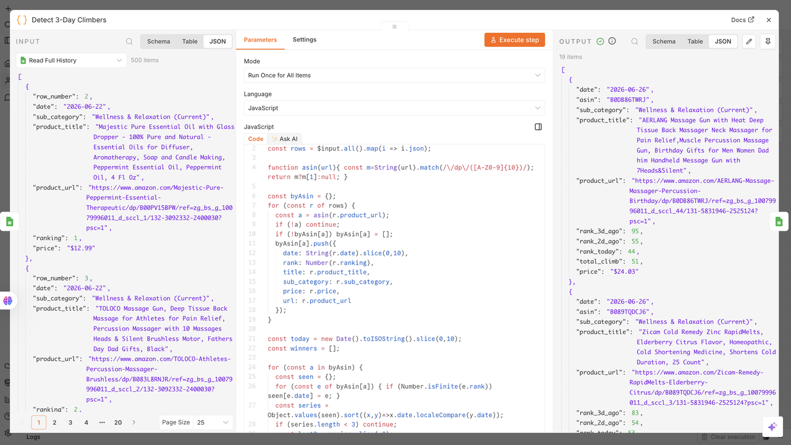Jump to input page 20
Viewport: 791px width, 445px height.
pyautogui.click(x=118, y=423)
